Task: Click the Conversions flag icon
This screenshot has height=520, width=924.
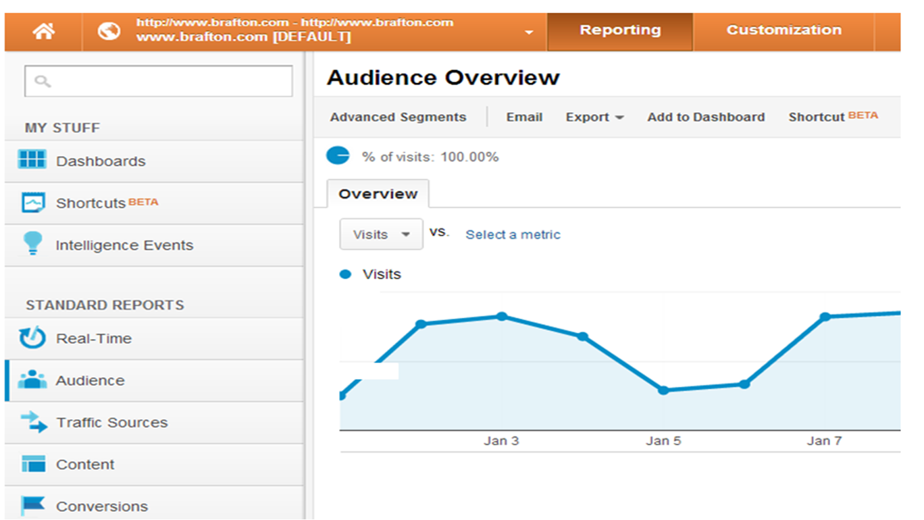Action: pos(32,505)
